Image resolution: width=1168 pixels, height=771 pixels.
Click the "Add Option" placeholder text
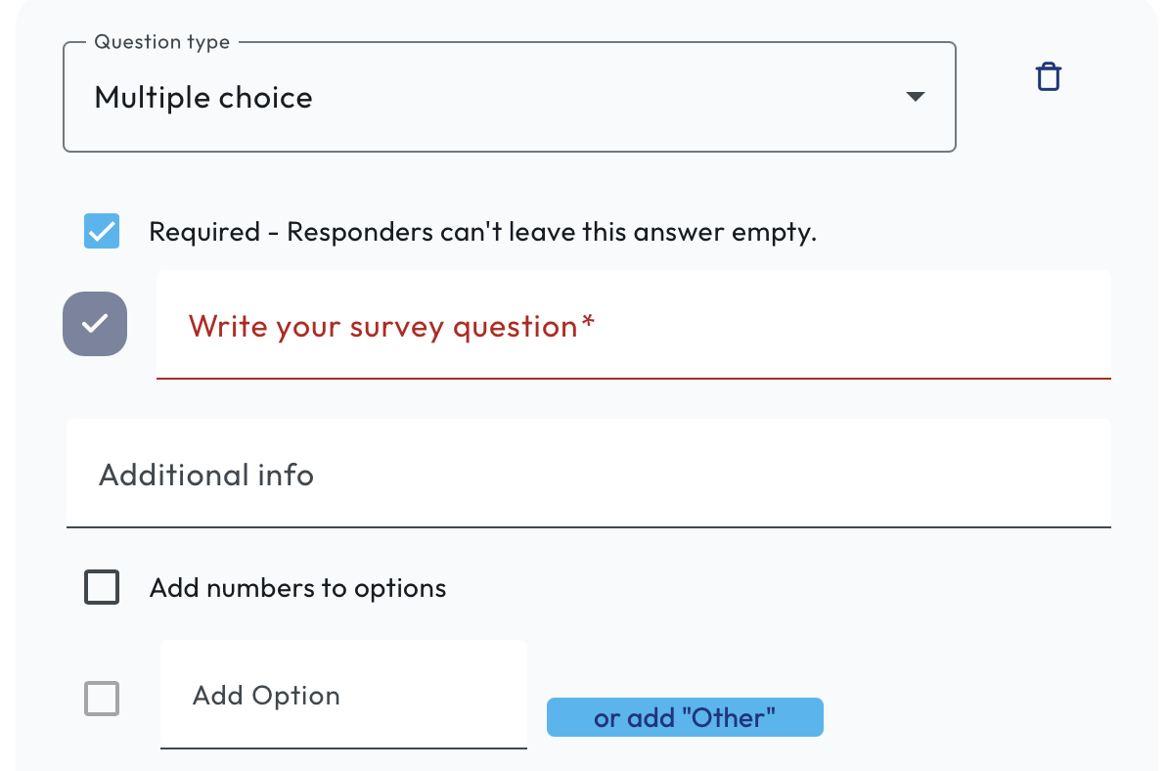click(266, 696)
